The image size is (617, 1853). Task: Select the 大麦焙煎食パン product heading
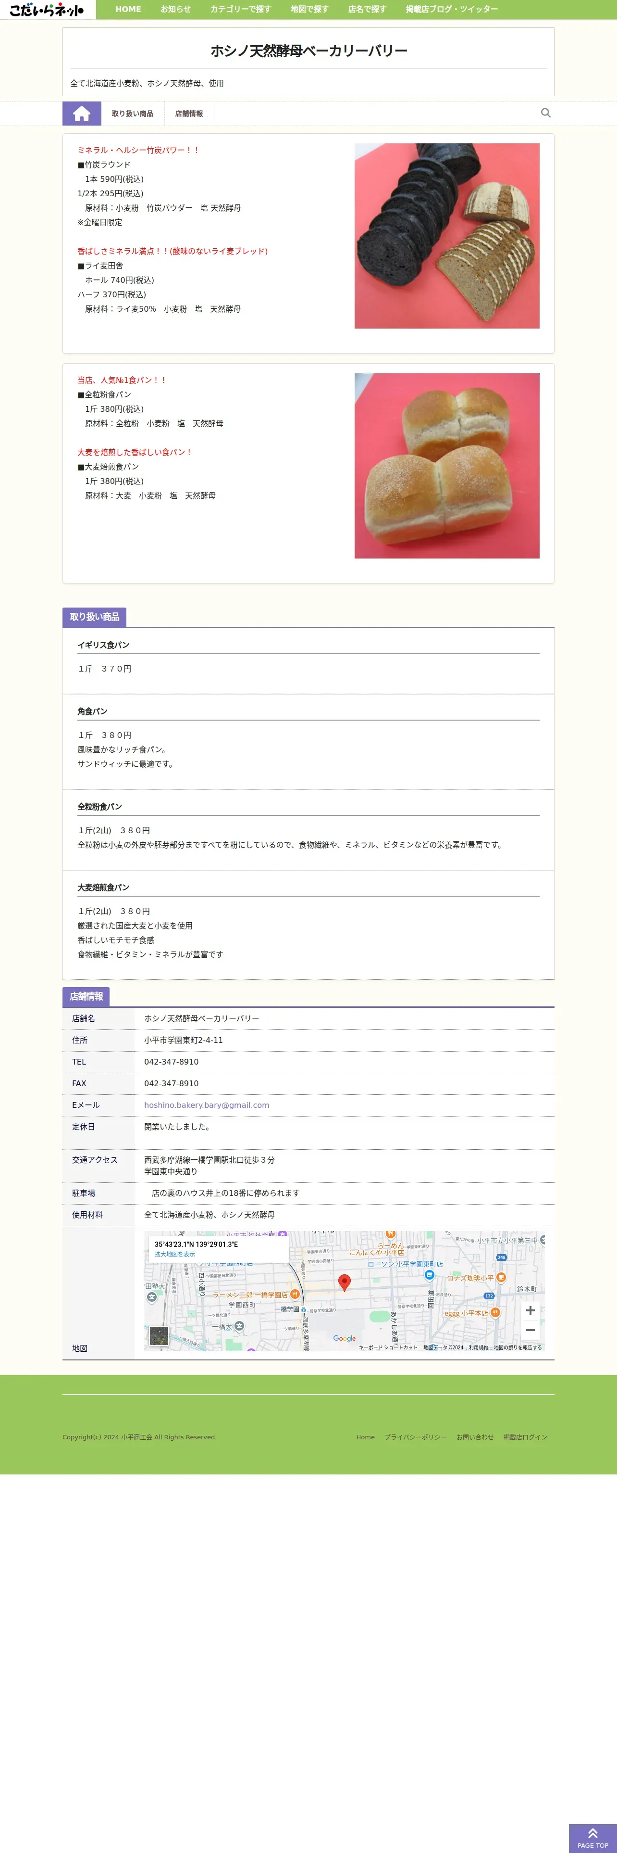(103, 888)
